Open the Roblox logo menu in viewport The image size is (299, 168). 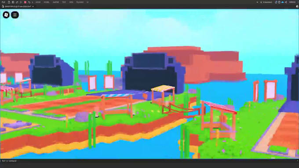click(6, 15)
